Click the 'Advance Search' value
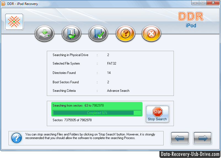This screenshot has width=221, height=158. (x=118, y=91)
